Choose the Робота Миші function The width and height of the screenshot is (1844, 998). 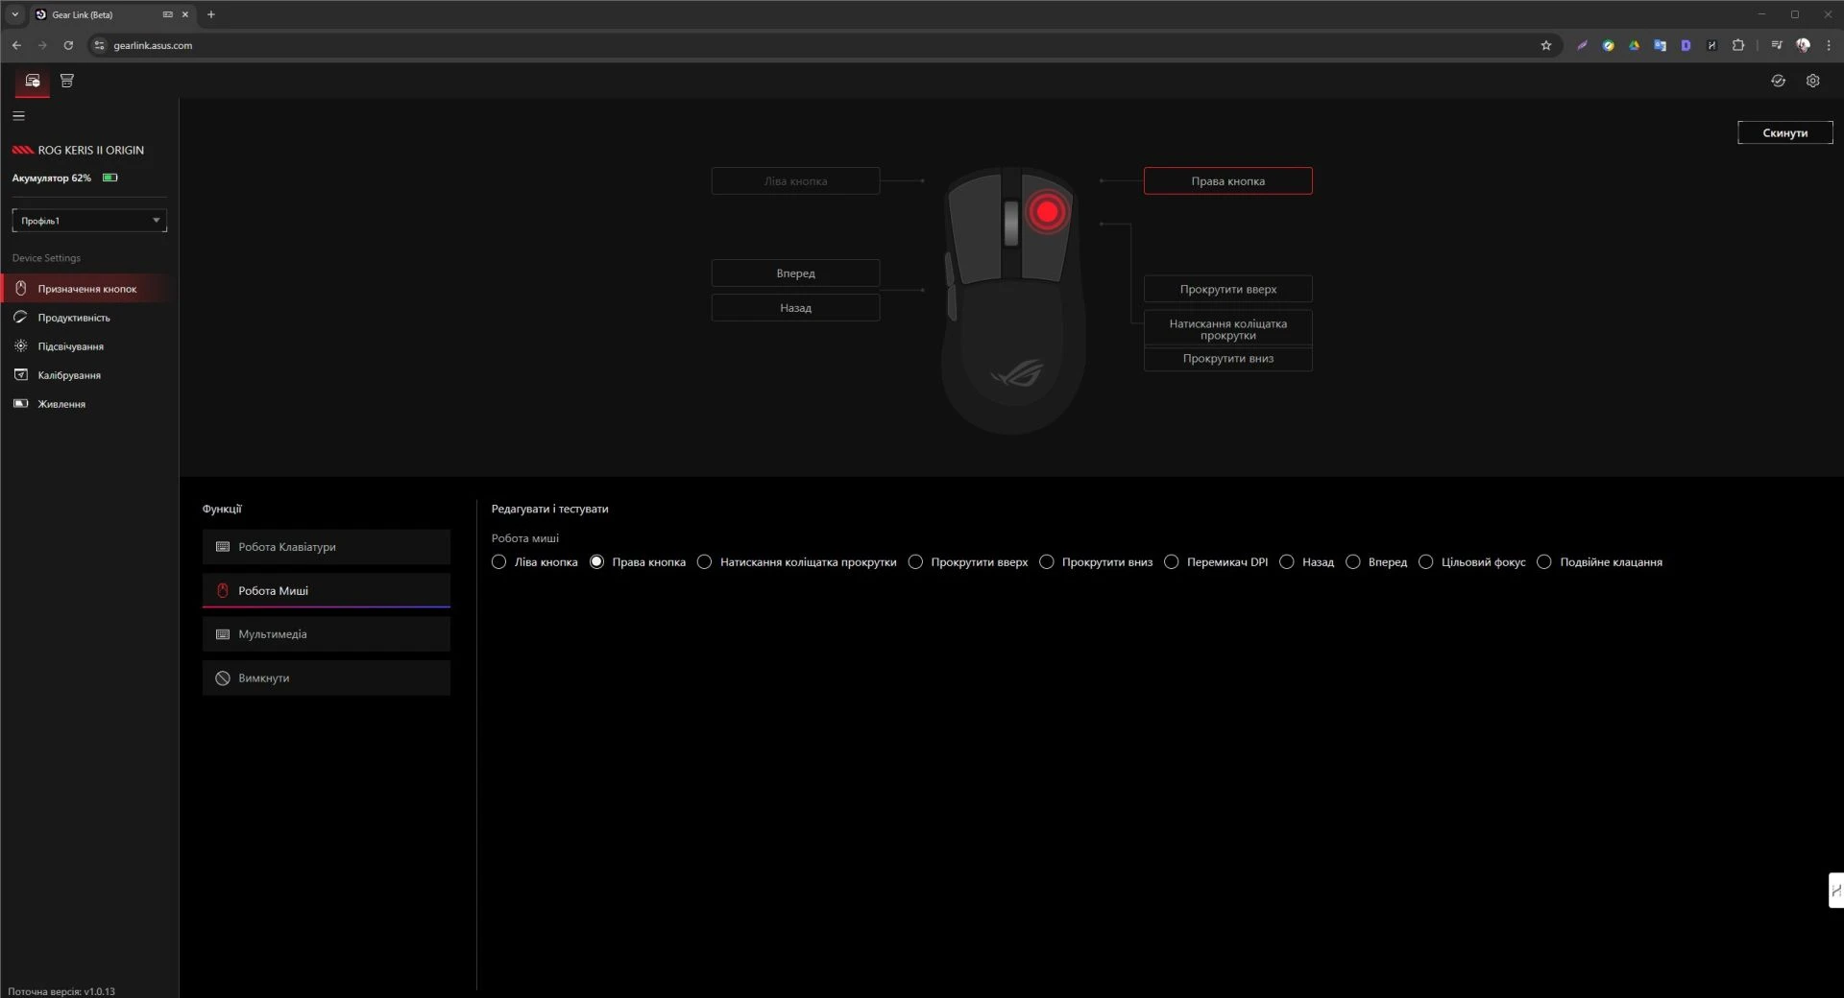(326, 590)
